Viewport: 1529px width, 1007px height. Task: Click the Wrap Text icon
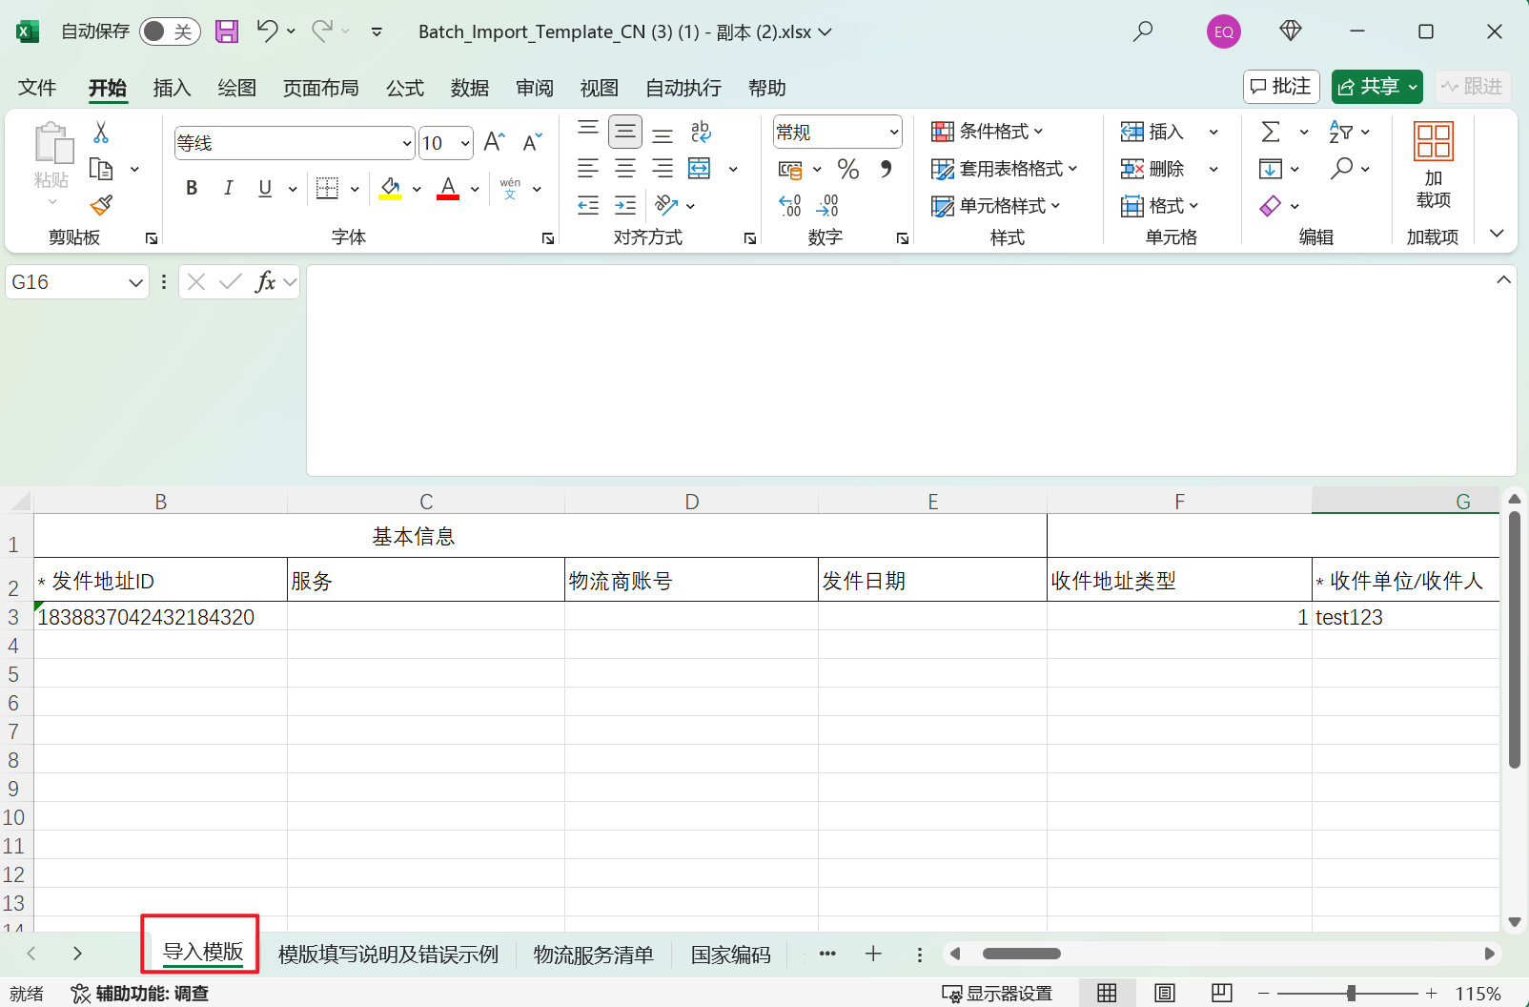pos(701,132)
